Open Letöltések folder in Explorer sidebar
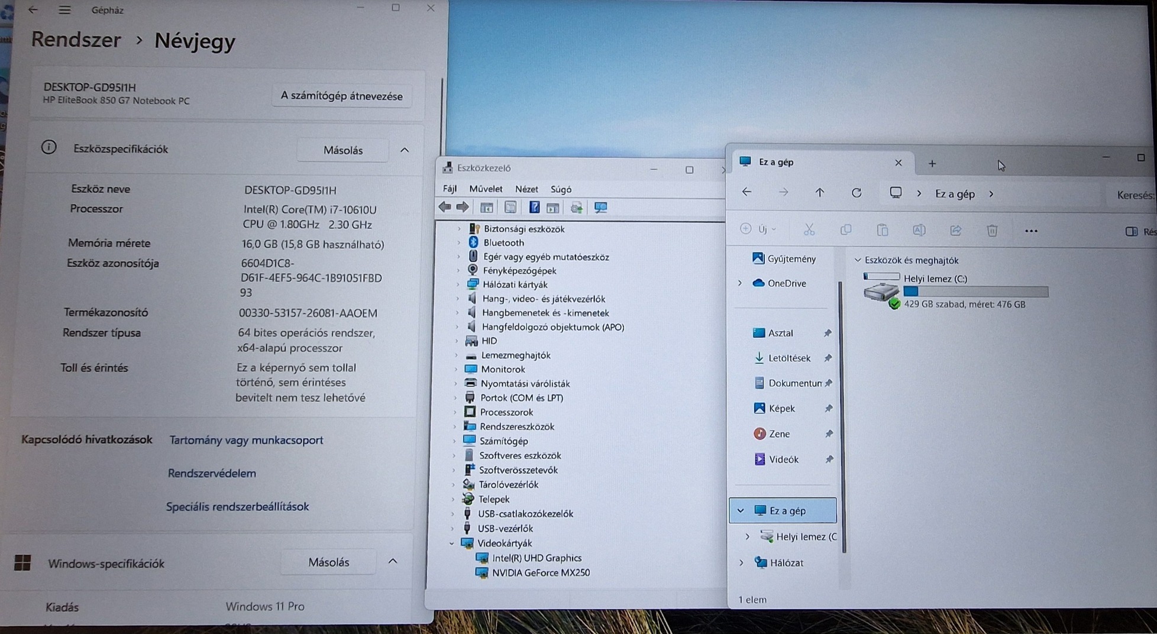The width and height of the screenshot is (1157, 634). 781,358
